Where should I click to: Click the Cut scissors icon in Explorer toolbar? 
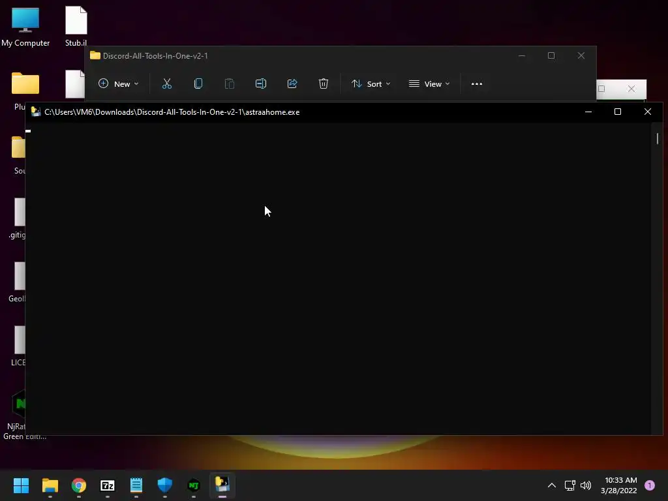pos(166,84)
